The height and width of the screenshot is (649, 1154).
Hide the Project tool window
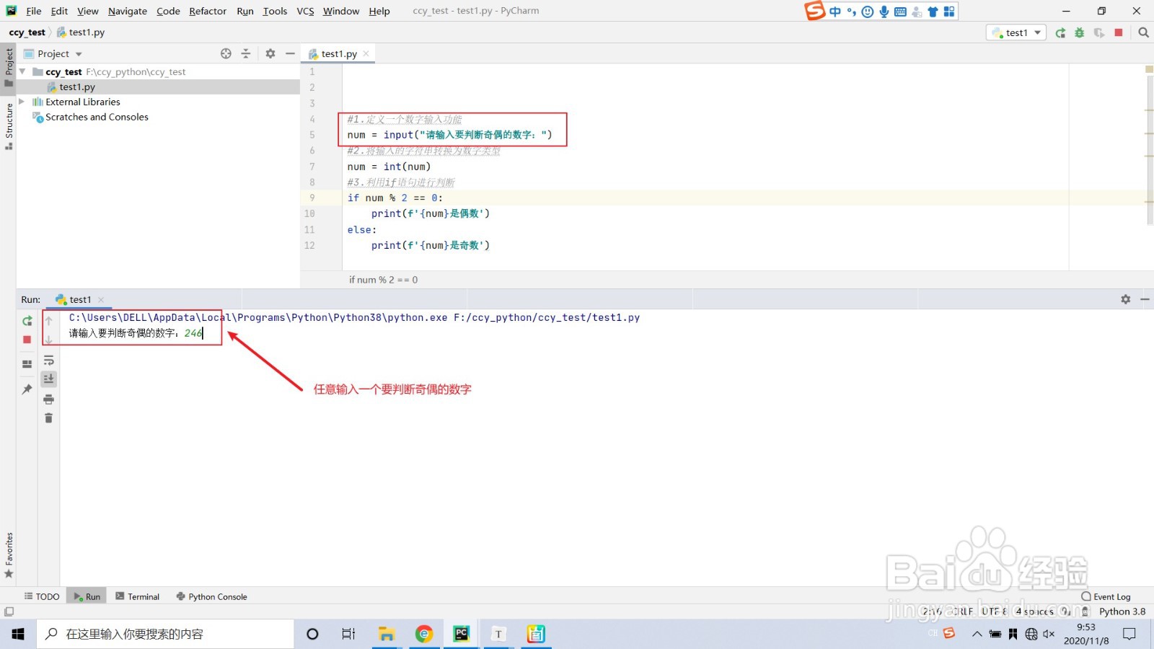click(290, 53)
